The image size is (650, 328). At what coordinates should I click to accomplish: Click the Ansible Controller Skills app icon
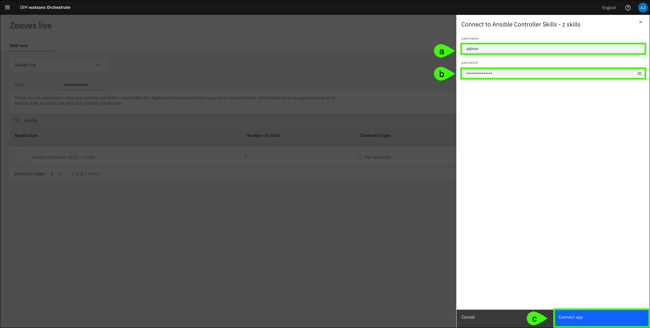(19, 157)
